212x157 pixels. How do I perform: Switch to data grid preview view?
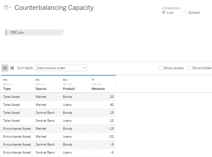click(x=5, y=68)
